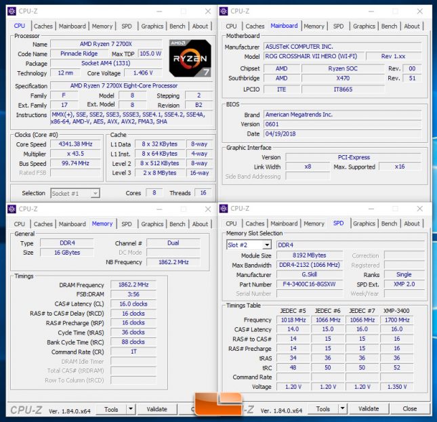Select About tab in Mainboard window
Image resolution: width=437 pixels, height=422 pixels.
pyautogui.click(x=412, y=26)
